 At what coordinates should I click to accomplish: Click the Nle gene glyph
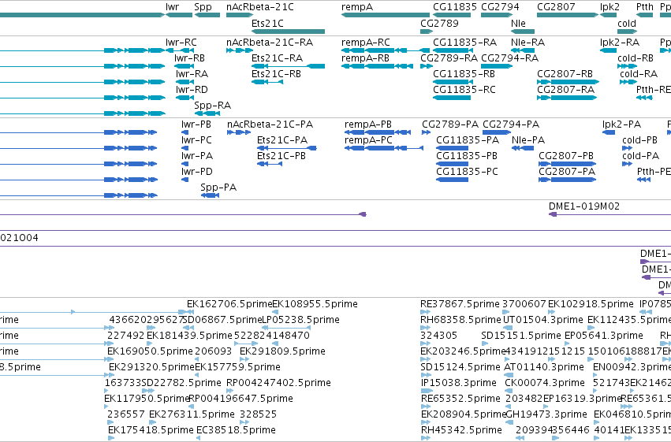(x=523, y=32)
